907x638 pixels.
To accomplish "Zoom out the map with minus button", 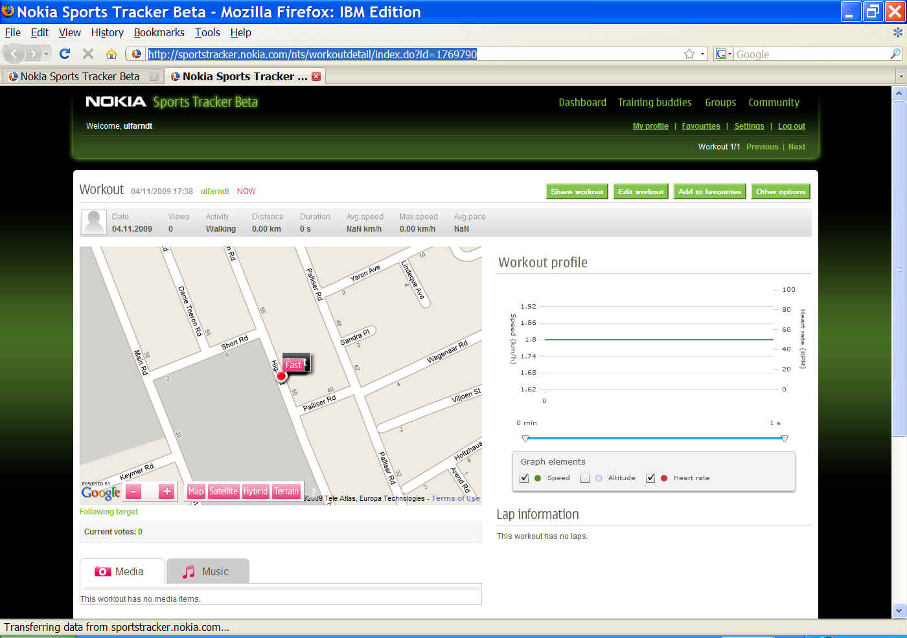I will pyautogui.click(x=133, y=492).
